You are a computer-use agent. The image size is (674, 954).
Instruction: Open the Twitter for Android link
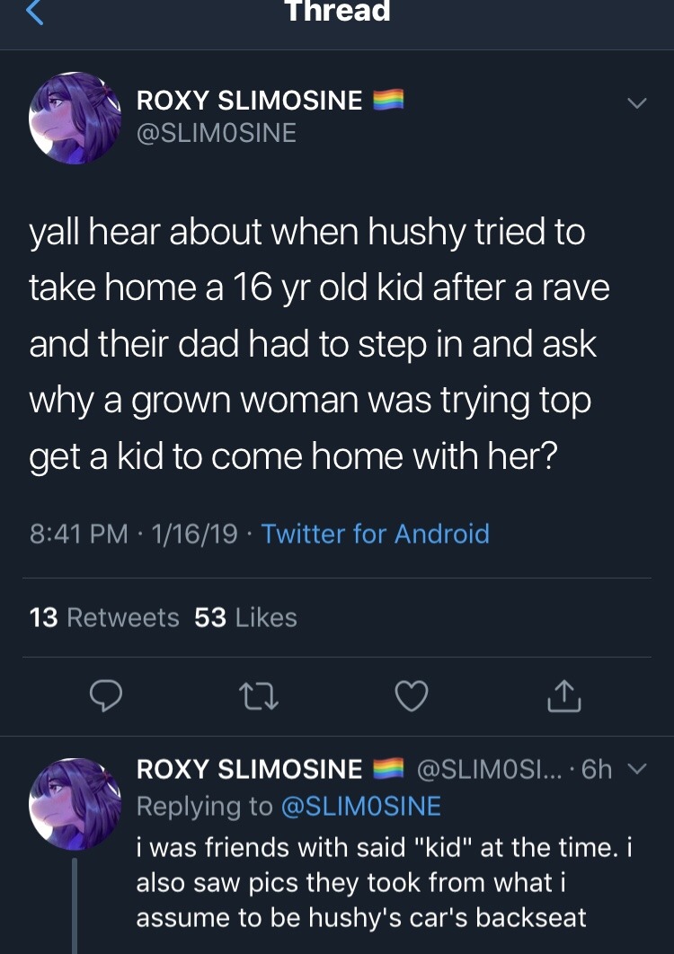coord(375,534)
